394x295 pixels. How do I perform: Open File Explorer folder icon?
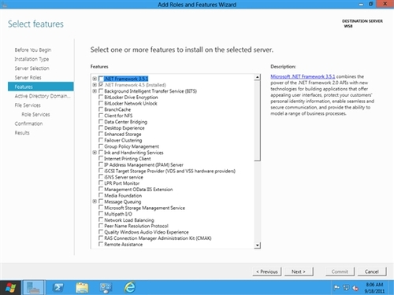tap(82, 288)
